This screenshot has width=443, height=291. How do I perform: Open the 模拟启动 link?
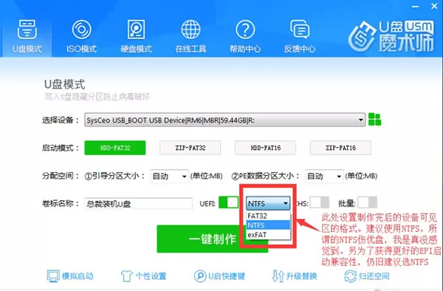pyautogui.click(x=78, y=276)
